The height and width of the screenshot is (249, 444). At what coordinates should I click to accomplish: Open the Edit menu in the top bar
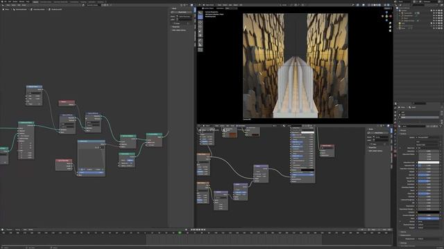tap(9, 1)
